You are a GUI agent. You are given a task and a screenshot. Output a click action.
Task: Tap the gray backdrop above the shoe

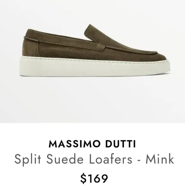[93, 12]
